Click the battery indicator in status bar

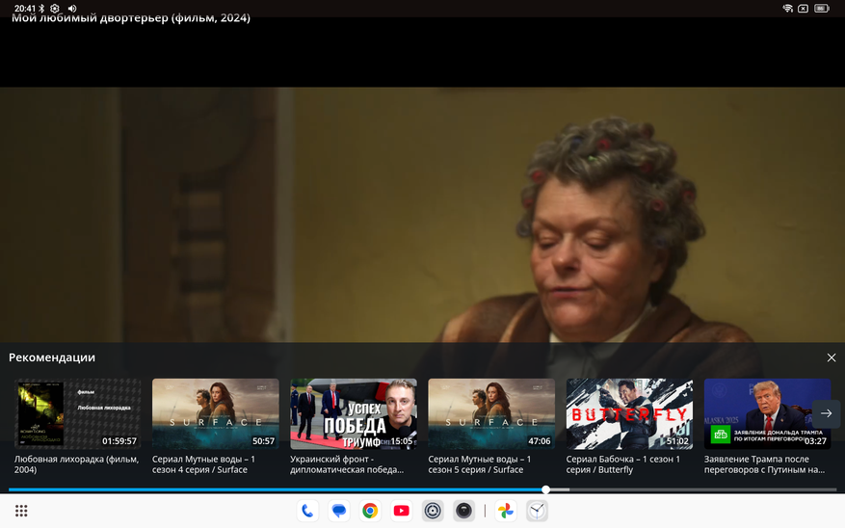[821, 8]
